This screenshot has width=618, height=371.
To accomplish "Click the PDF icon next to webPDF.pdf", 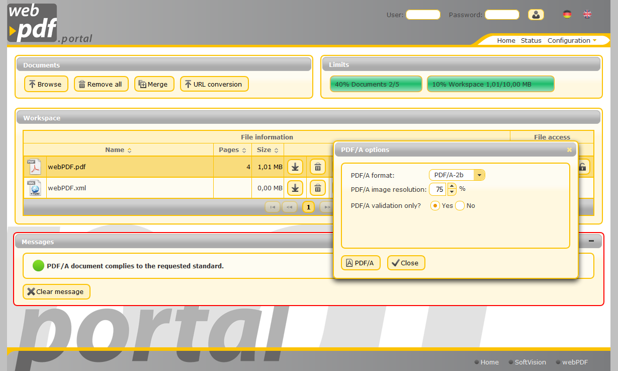I will [x=34, y=166].
